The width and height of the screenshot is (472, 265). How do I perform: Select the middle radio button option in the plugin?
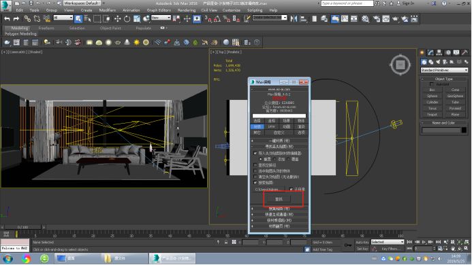pos(274,159)
